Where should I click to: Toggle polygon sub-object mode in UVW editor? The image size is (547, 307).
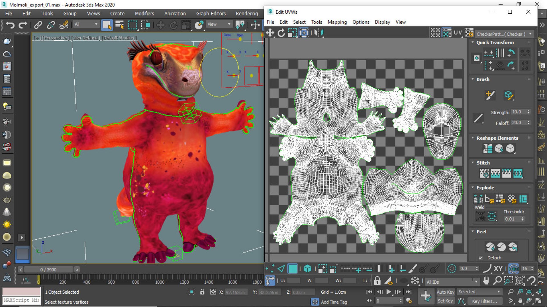tap(293, 269)
